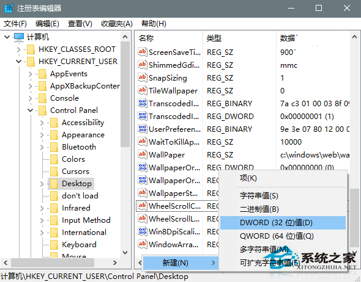Viewport: 361px width, 282px height.
Task: Open the 收藏夹(A) menu
Action: click(x=117, y=24)
